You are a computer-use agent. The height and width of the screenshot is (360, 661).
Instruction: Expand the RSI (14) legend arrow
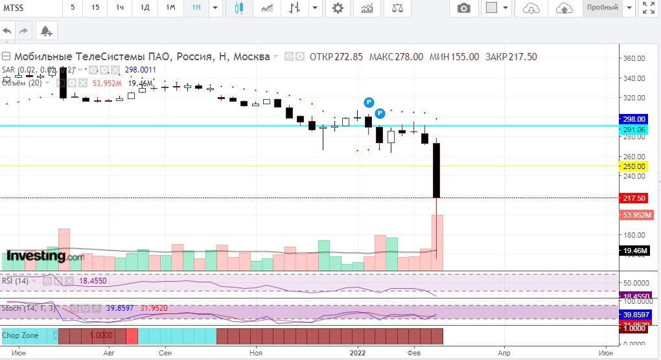34,281
